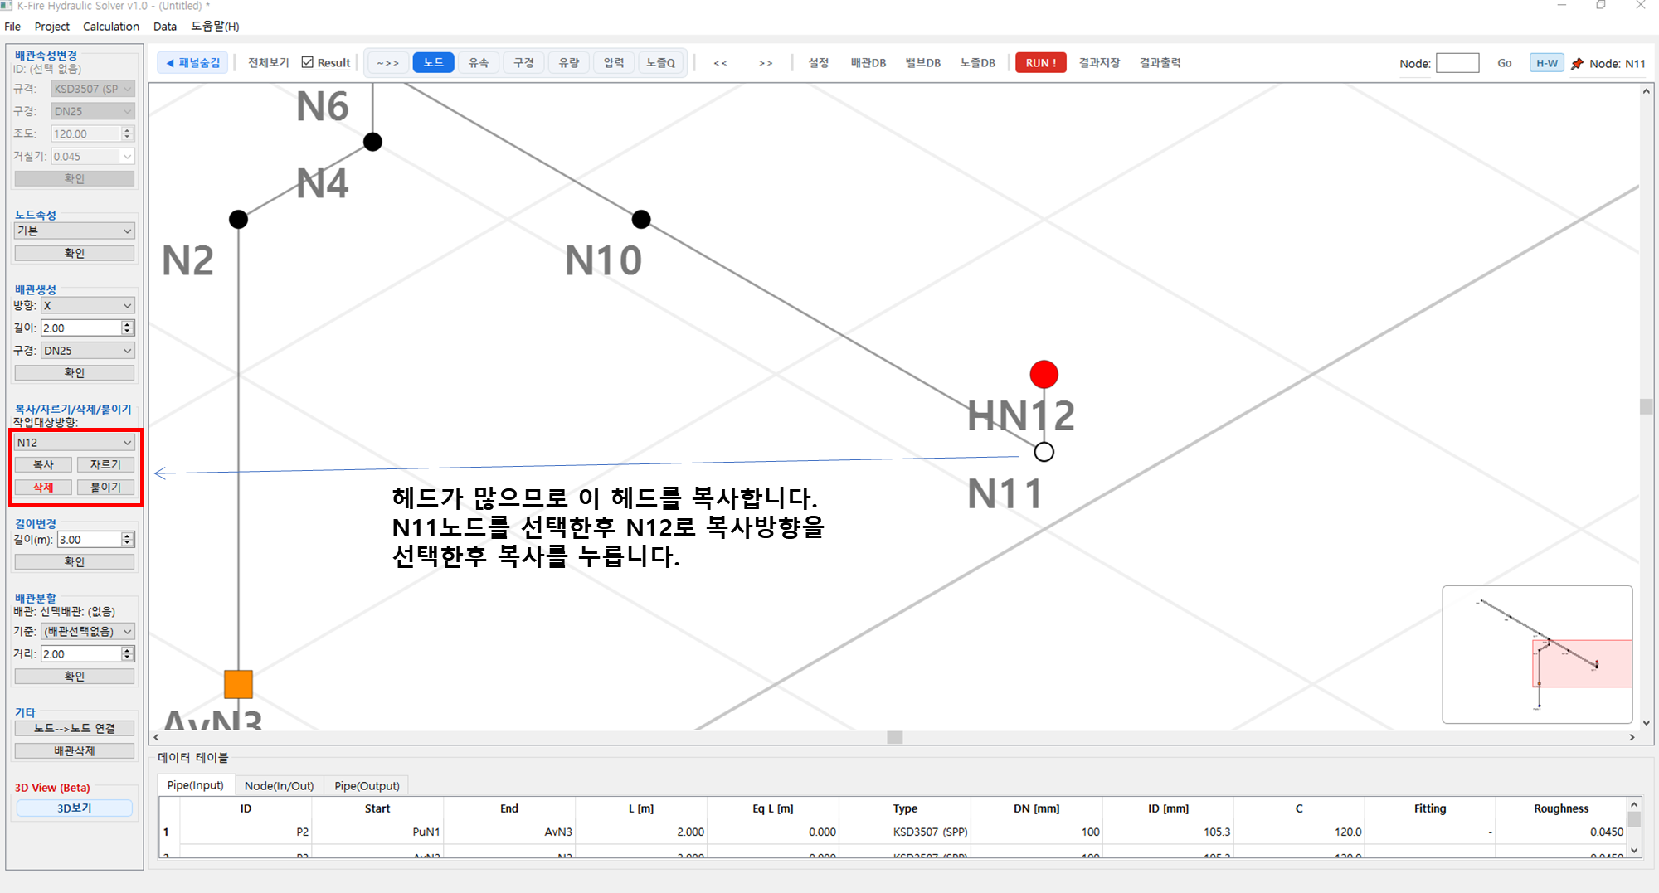Open the 작업대상방향 N12 dropdown
The width and height of the screenshot is (1659, 893).
click(x=75, y=443)
